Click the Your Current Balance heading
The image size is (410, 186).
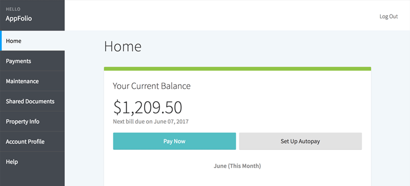pos(152,86)
